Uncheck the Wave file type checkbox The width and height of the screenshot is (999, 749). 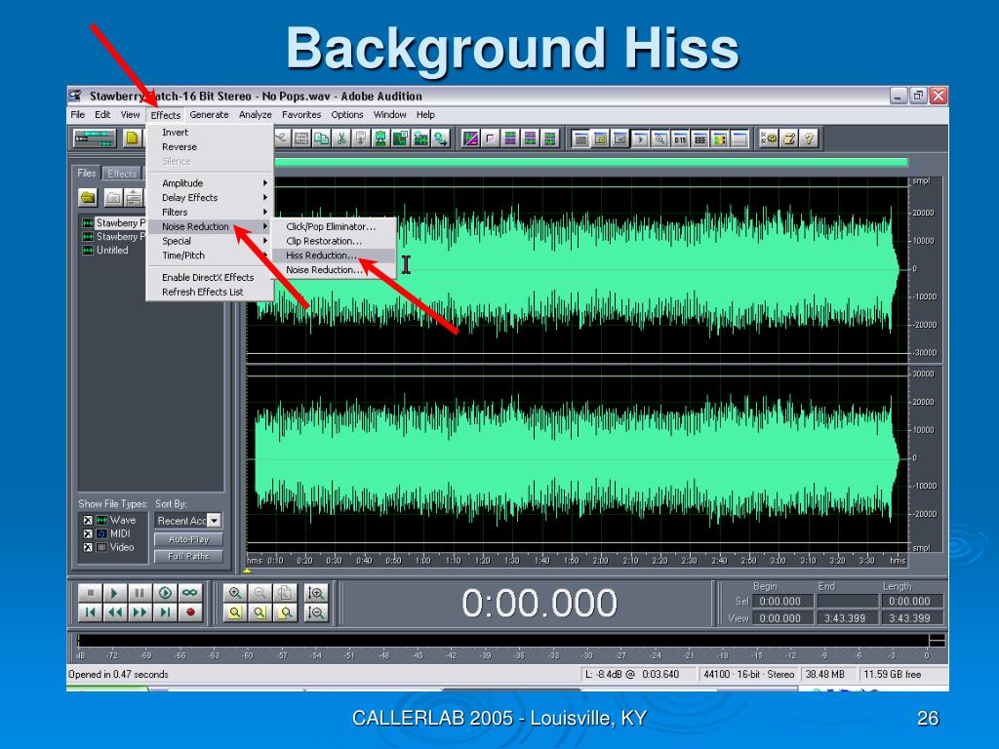click(x=88, y=521)
